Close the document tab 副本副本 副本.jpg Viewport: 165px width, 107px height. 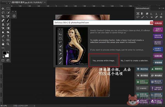[45, 2]
